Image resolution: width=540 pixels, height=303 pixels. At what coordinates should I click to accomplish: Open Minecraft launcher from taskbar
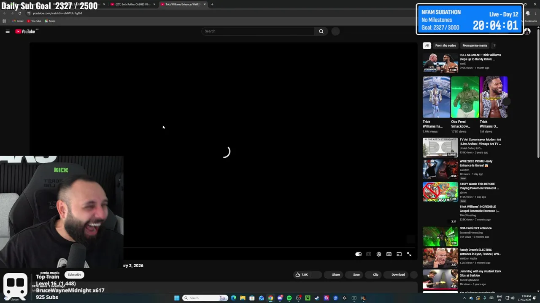(308, 298)
